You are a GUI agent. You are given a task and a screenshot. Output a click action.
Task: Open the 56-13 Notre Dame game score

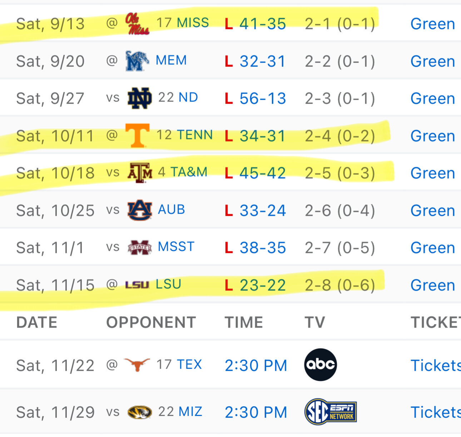pos(263,99)
